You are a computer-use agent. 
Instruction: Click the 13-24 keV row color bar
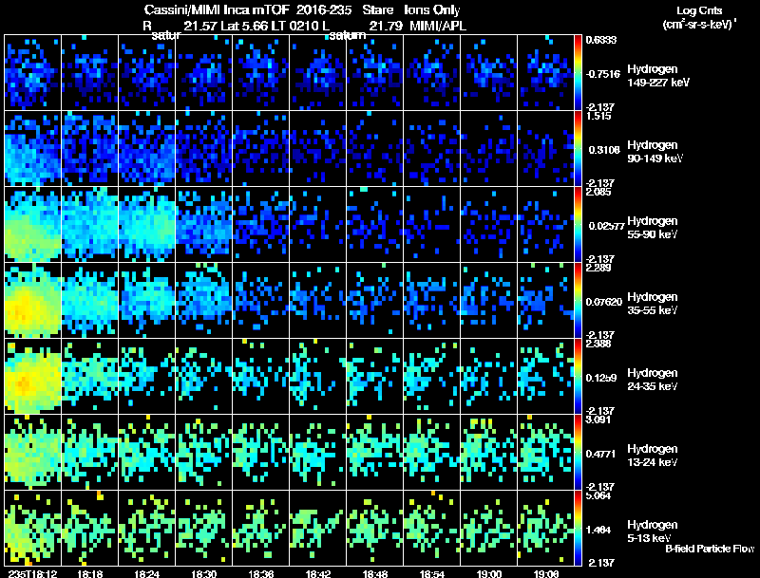(x=578, y=453)
